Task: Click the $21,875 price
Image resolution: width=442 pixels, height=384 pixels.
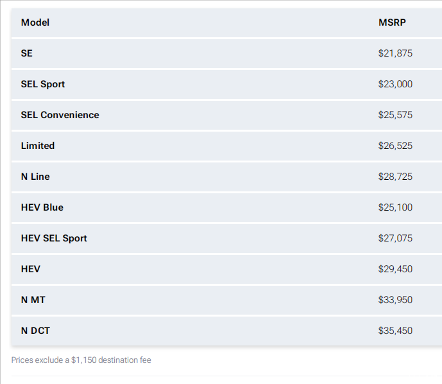Action: pyautogui.click(x=395, y=53)
